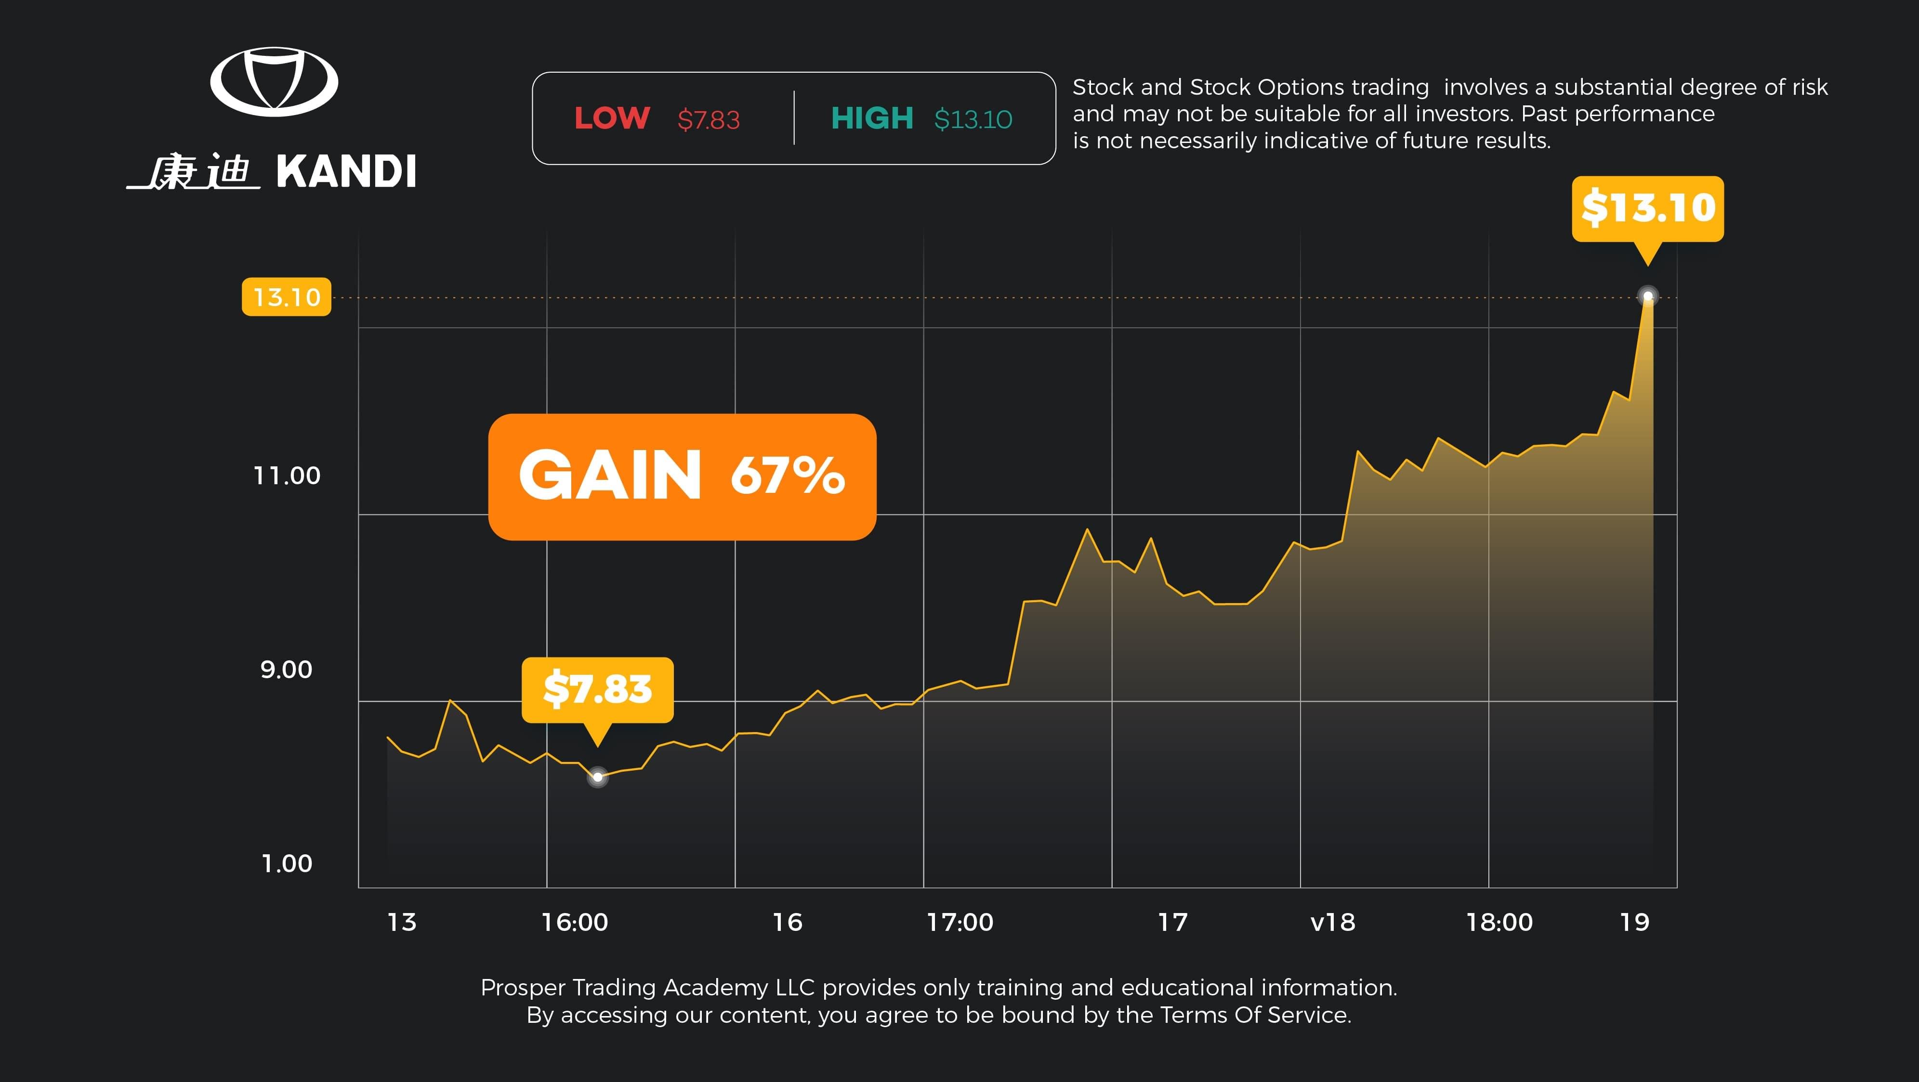
Task: Click the bold KANDI brand name
Action: 346,172
